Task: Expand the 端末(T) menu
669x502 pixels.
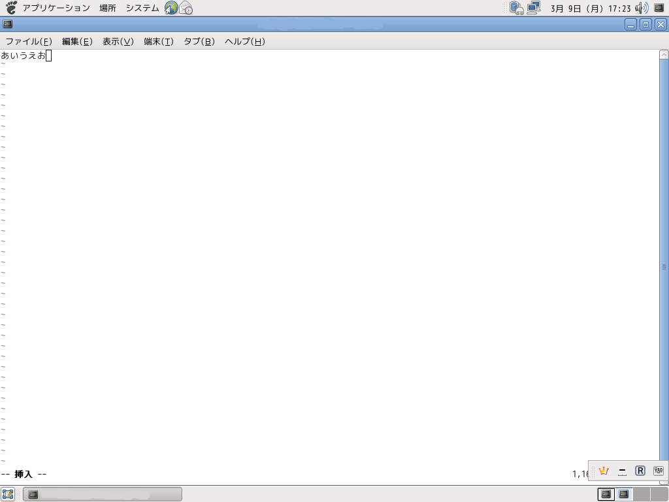Action: 158,41
